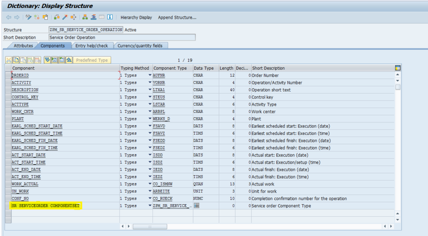The image size is (428, 236).
Task: Click component type link VORNR
Action: click(159, 82)
